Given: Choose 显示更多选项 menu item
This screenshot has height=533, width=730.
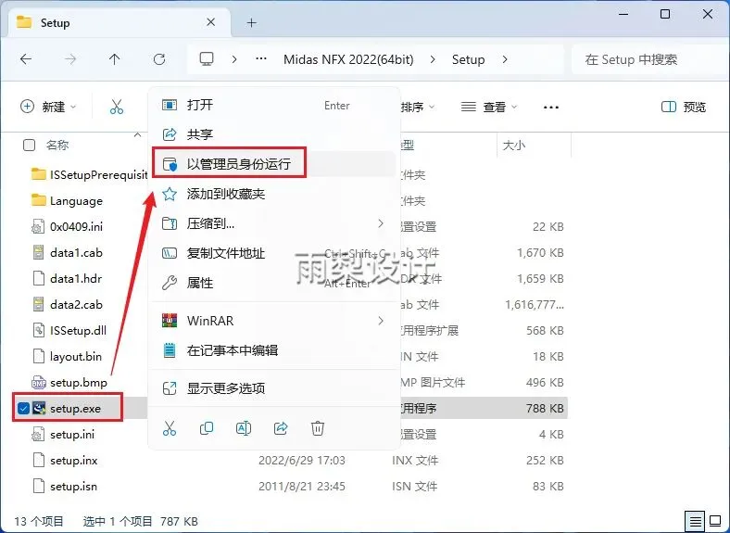Looking at the screenshot, I should click(274, 388).
